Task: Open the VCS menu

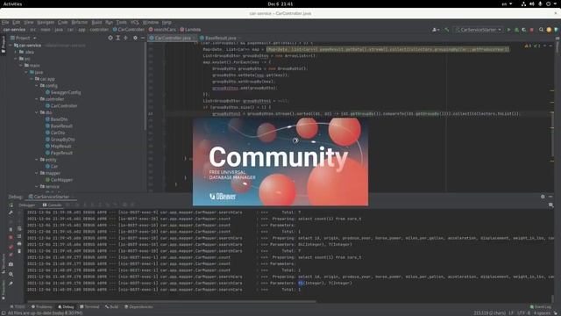Action: point(134,22)
